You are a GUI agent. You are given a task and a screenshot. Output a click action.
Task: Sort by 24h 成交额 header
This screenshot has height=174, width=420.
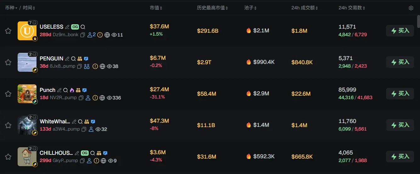coord(305,8)
